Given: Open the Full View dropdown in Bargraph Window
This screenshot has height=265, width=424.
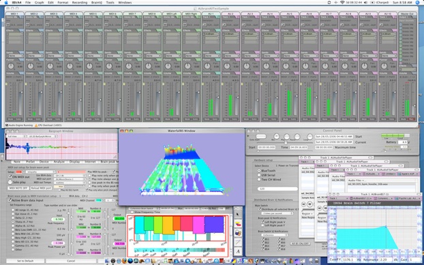Looking at the screenshot, I should point(16,136).
